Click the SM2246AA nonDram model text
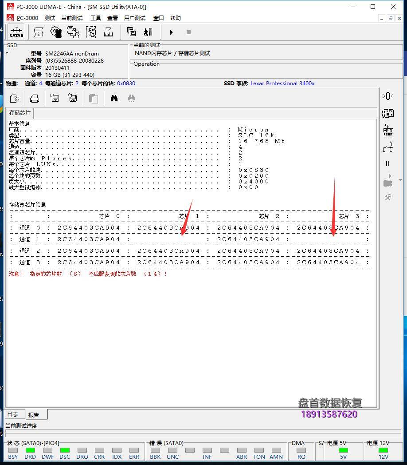The image size is (407, 465). [x=72, y=54]
